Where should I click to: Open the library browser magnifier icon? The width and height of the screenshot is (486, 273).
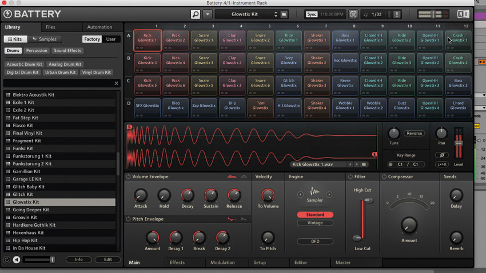click(x=196, y=14)
